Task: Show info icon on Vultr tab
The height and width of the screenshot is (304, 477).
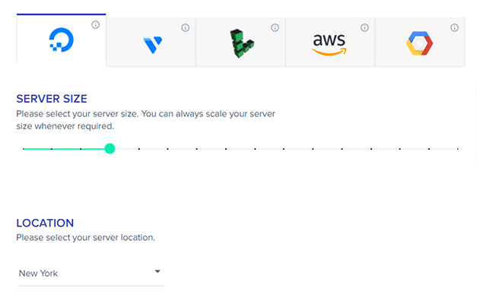Action: (185, 28)
